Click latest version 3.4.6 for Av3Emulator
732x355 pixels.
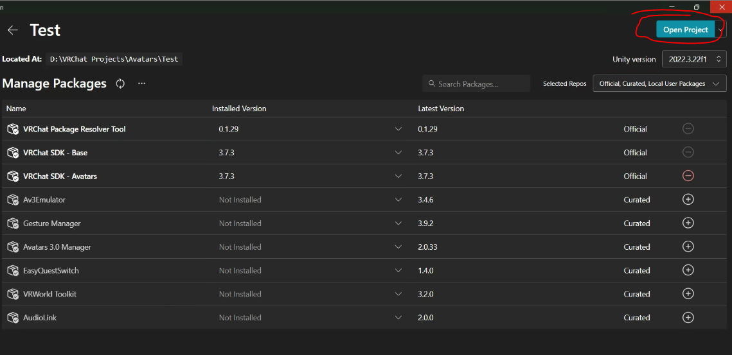[425, 200]
